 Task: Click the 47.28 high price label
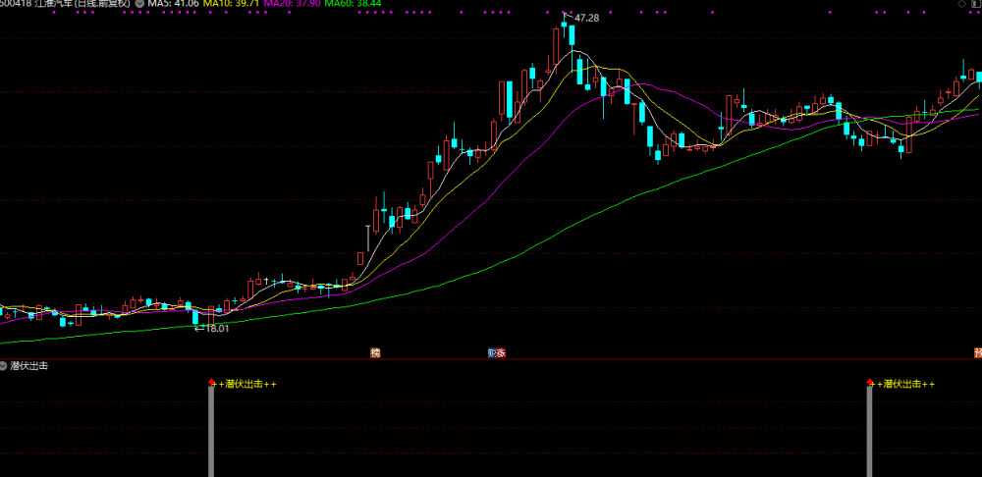(587, 18)
